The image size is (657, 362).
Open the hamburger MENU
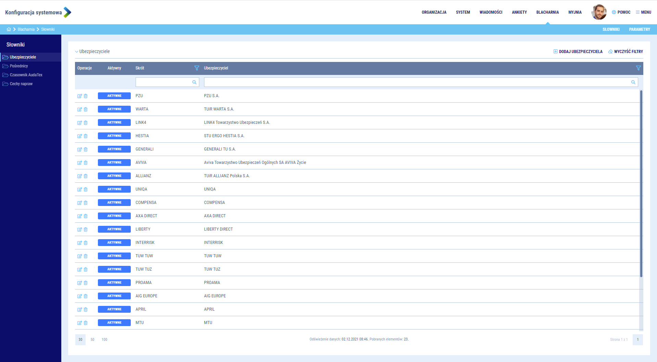pos(643,12)
